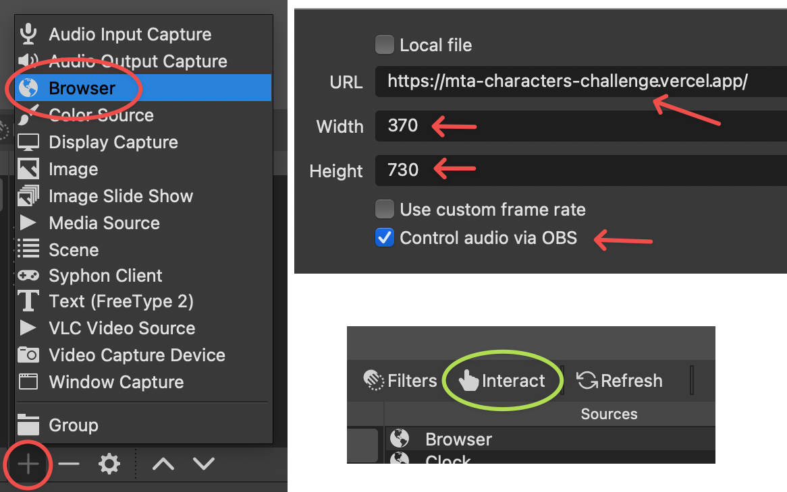Refresh the browser source
Viewport: 787px width, 492px height.
pyautogui.click(x=620, y=381)
